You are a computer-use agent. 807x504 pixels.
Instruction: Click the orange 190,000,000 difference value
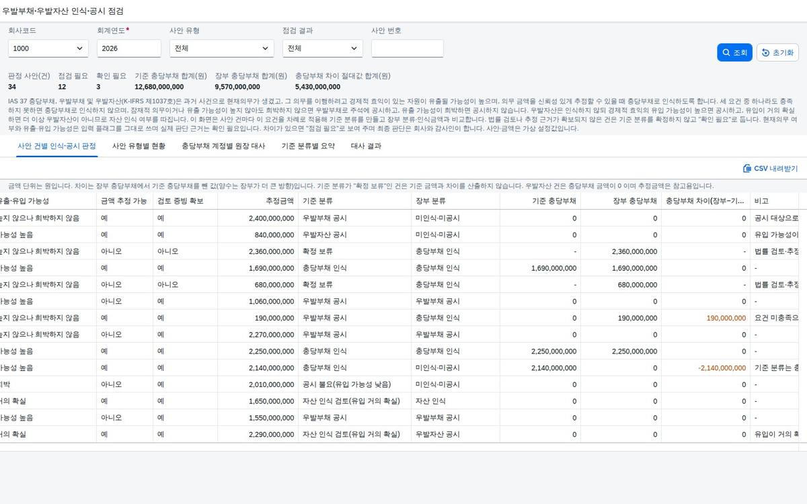[726, 318]
